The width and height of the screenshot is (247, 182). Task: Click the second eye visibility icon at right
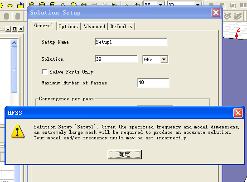coord(238,16)
